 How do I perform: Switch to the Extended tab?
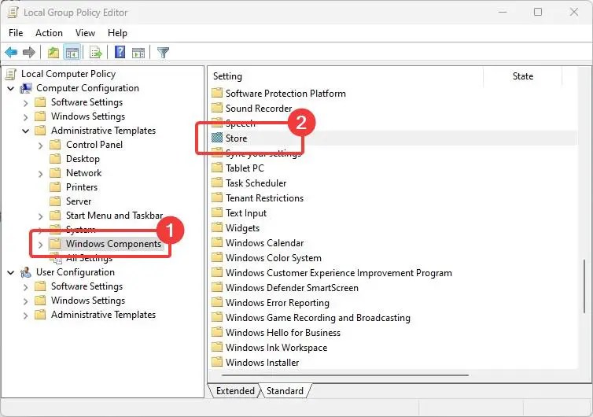tap(235, 390)
